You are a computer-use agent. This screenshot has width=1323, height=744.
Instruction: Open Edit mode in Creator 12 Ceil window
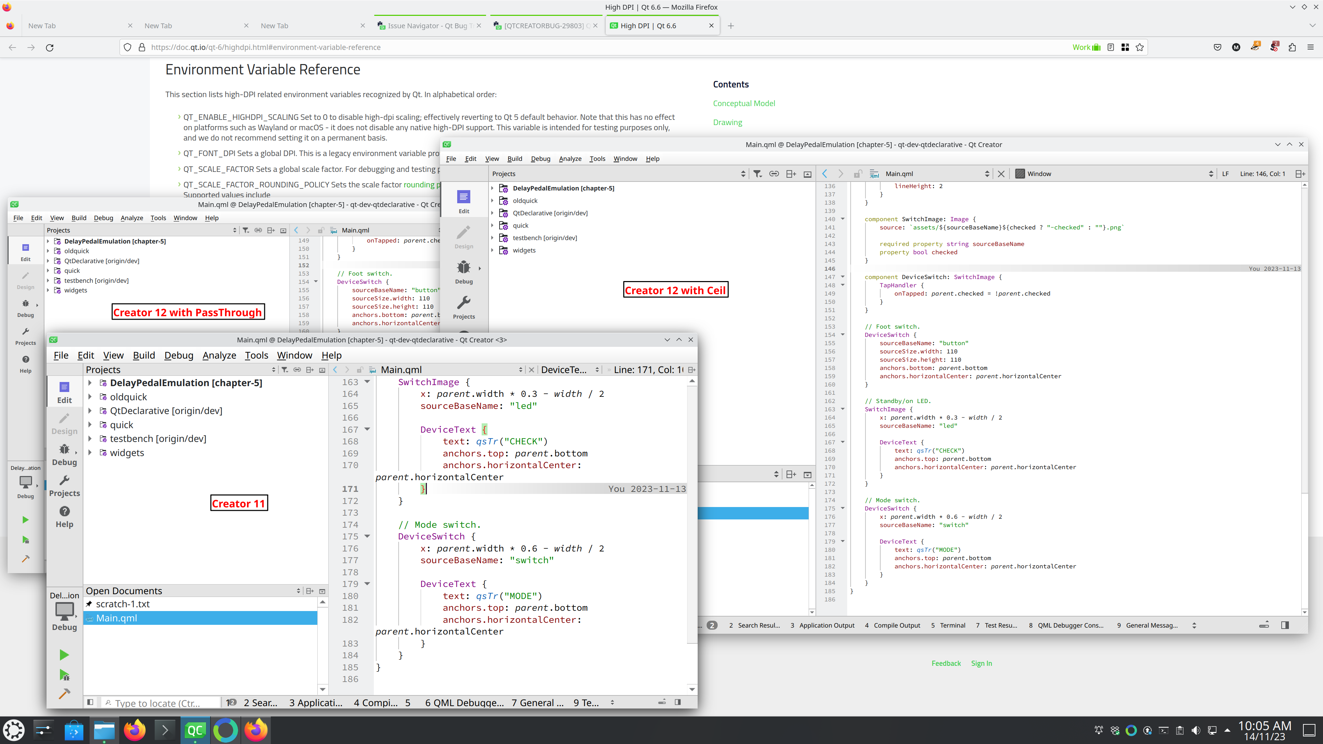464,202
